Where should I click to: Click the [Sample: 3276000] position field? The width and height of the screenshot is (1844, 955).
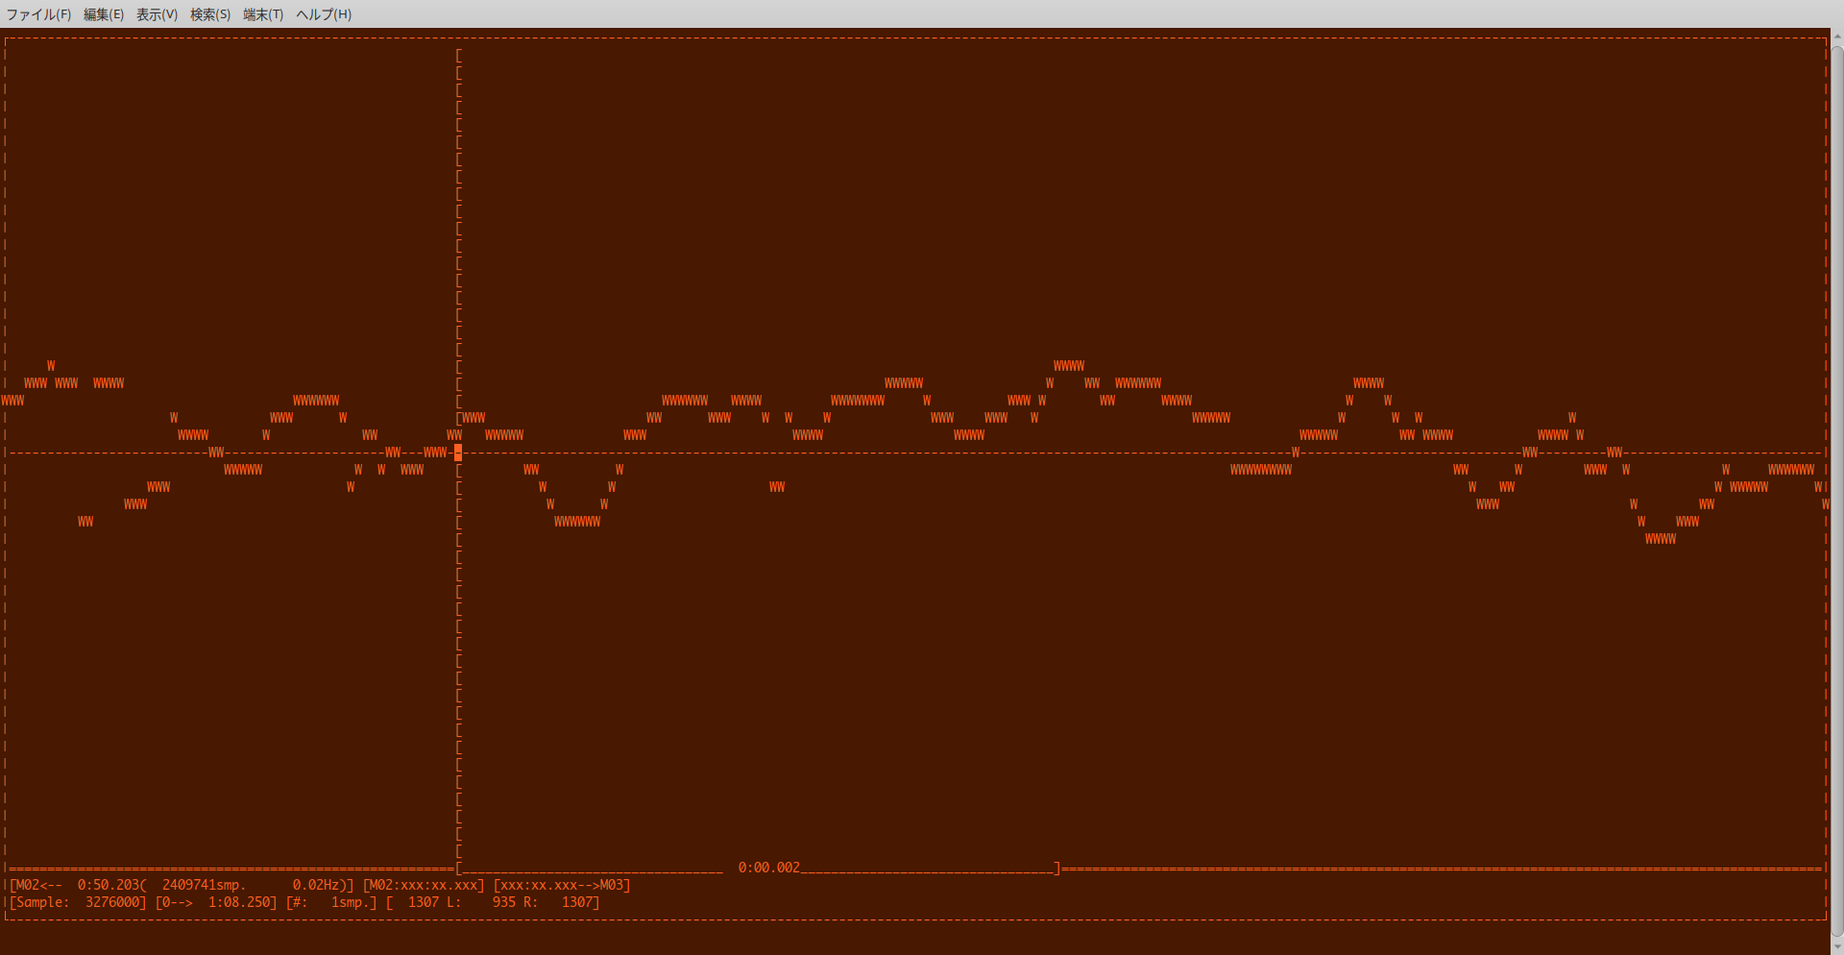78,902
